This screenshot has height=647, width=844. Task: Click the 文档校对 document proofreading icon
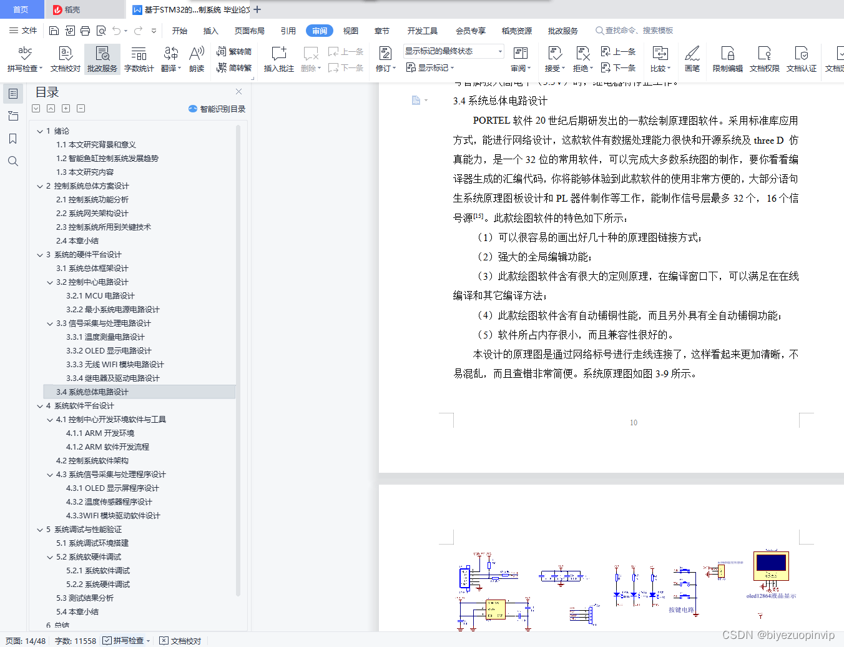coord(66,59)
